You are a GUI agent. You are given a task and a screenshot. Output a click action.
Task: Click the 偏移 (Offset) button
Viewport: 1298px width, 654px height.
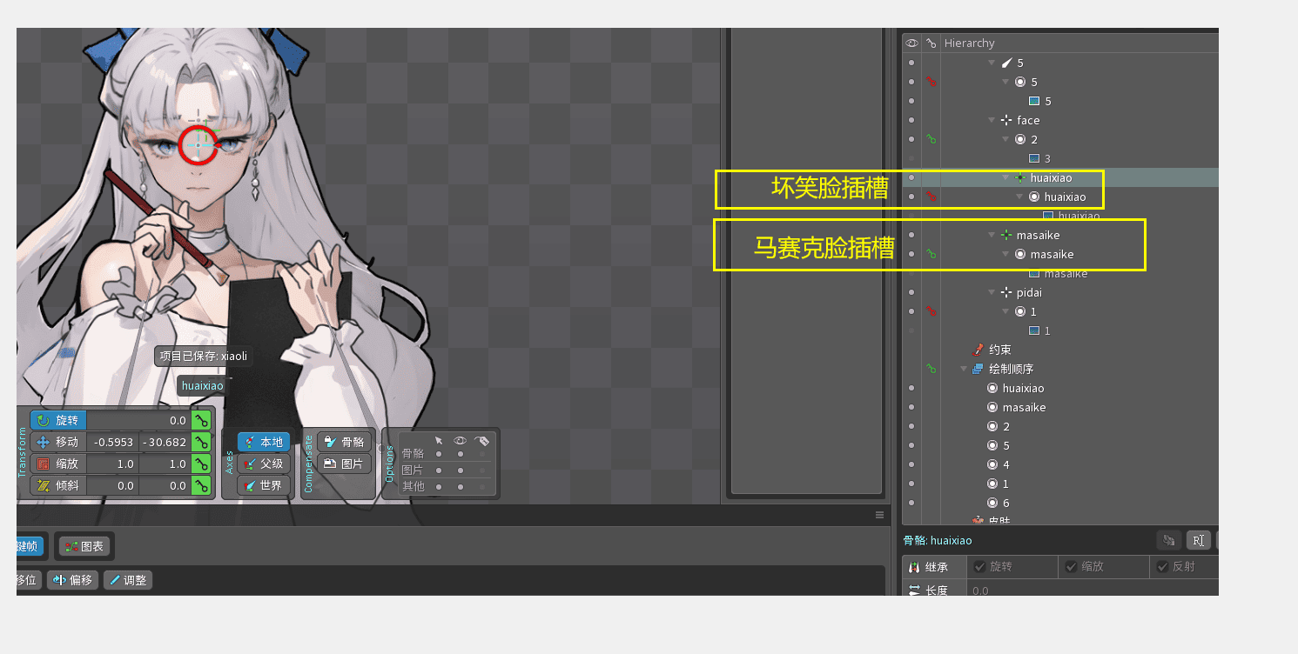tap(73, 579)
